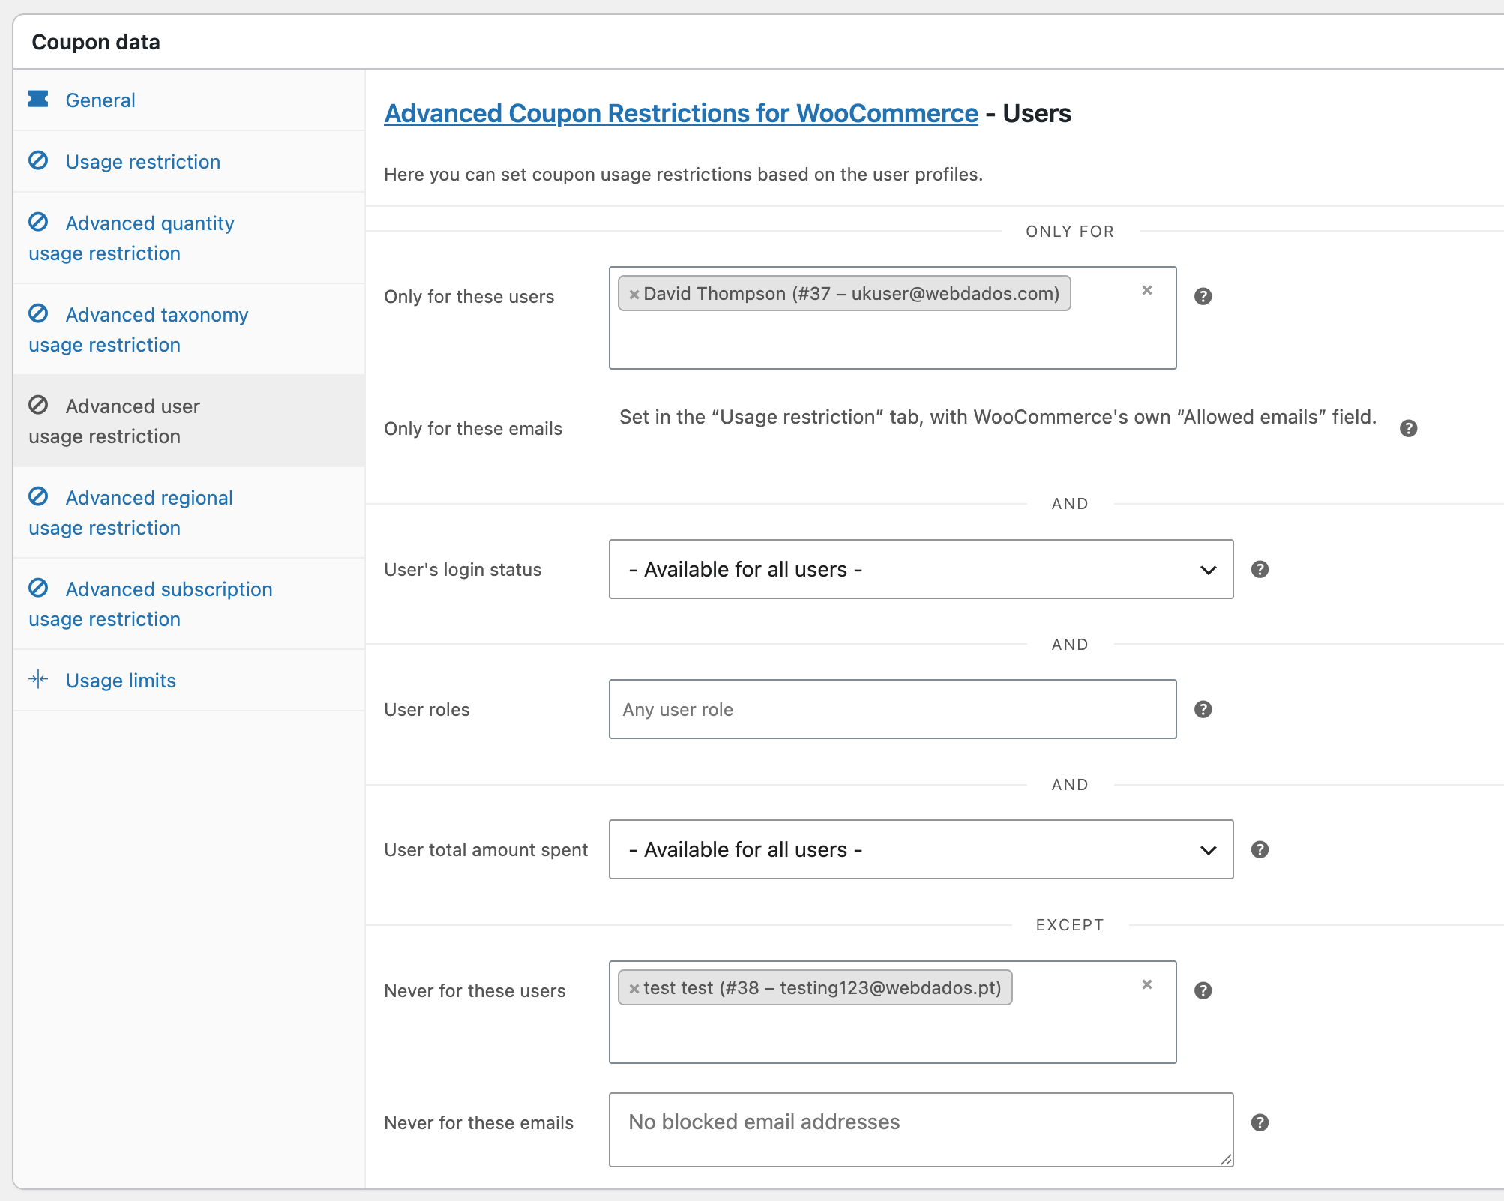Viewport: 1504px width, 1201px height.
Task: Select Advanced user usage restriction tab
Action: click(189, 421)
